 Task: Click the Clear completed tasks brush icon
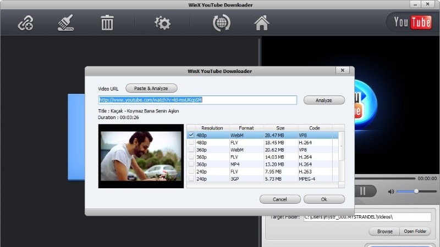65,23
